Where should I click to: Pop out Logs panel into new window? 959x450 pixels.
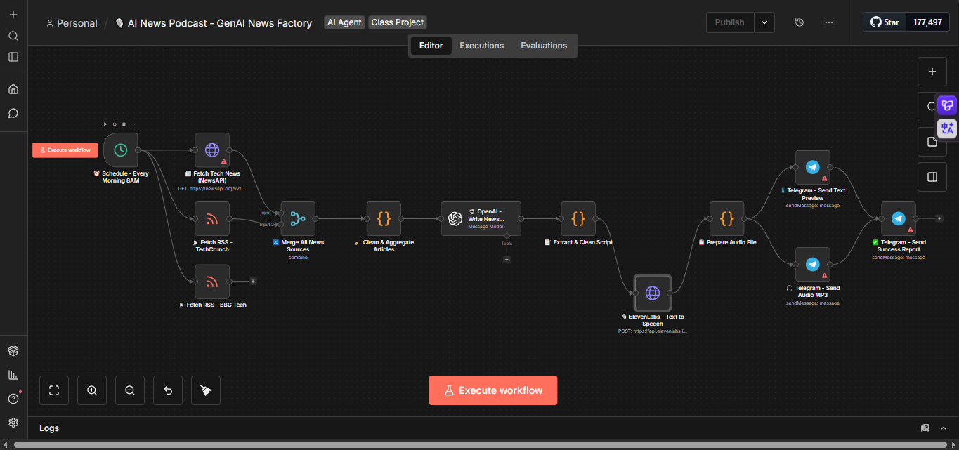coord(925,428)
